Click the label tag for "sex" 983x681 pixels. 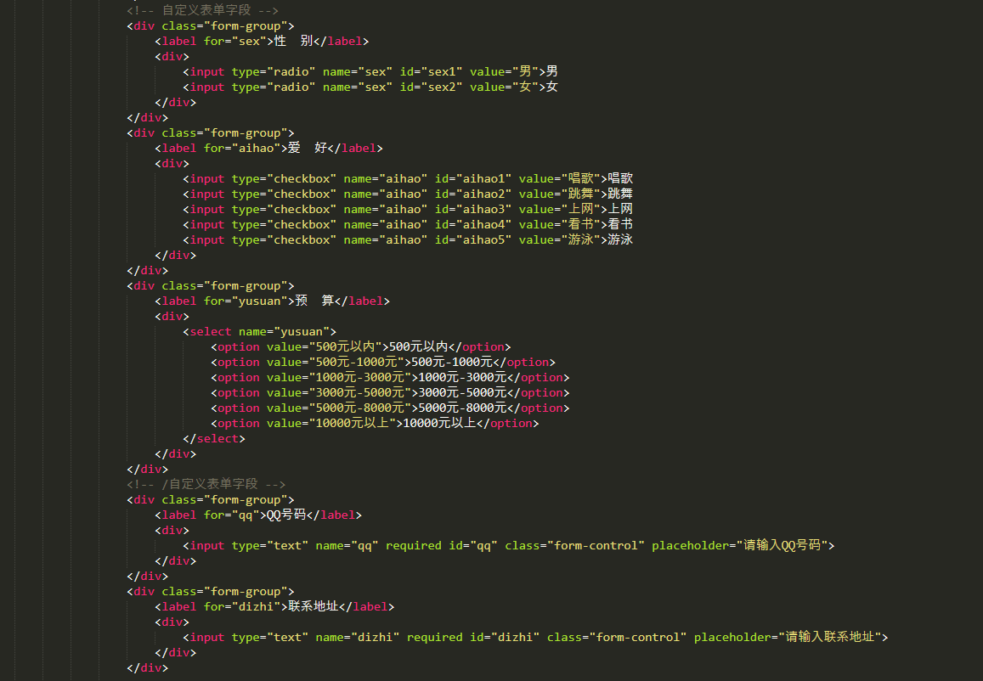(262, 41)
